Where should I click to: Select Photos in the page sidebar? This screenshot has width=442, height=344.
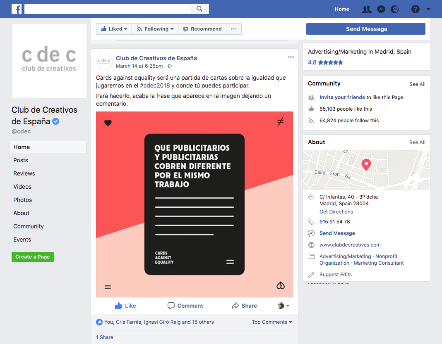[x=22, y=200]
